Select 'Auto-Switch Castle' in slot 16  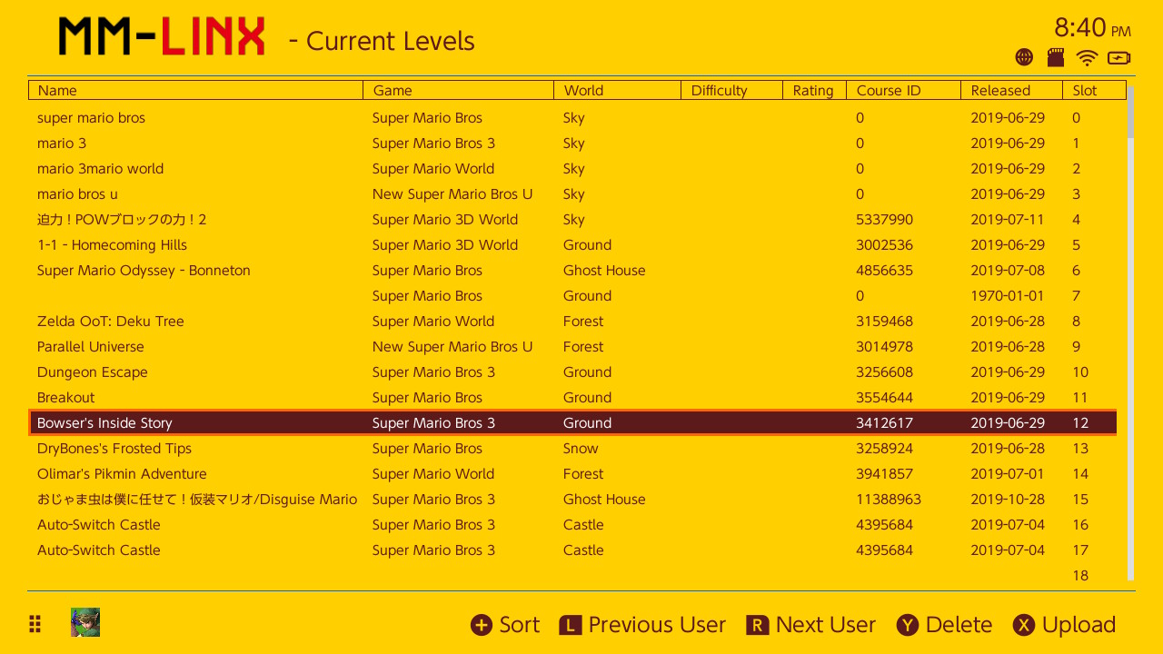point(573,524)
